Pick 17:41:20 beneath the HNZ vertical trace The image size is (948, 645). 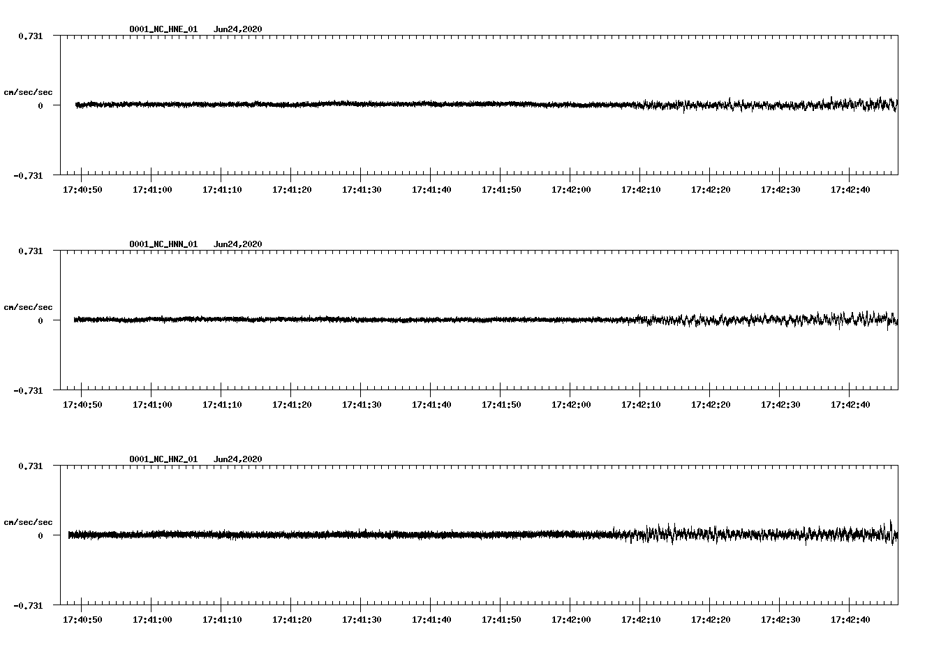(292, 619)
